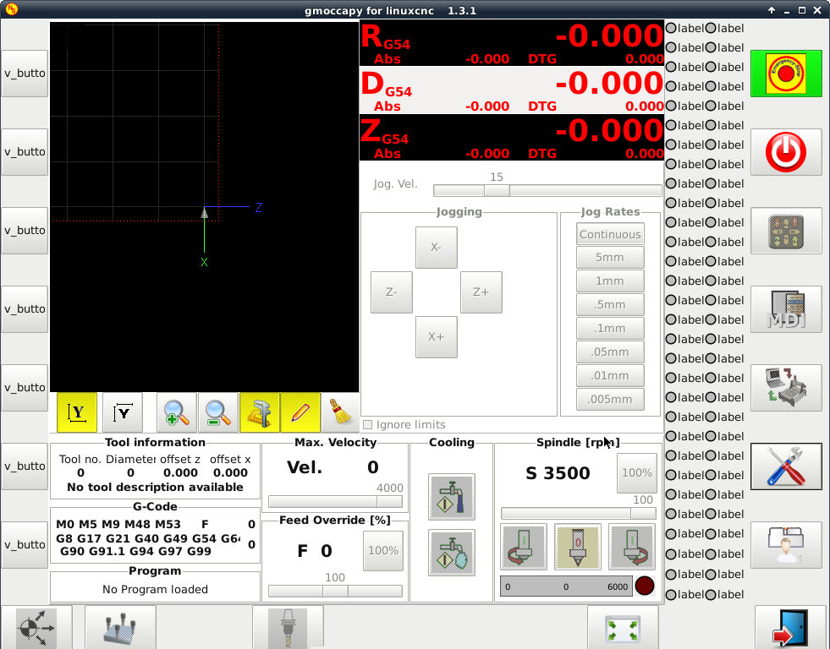Click the 'G8 G17 G21 G40' G-Code line

[148, 538]
